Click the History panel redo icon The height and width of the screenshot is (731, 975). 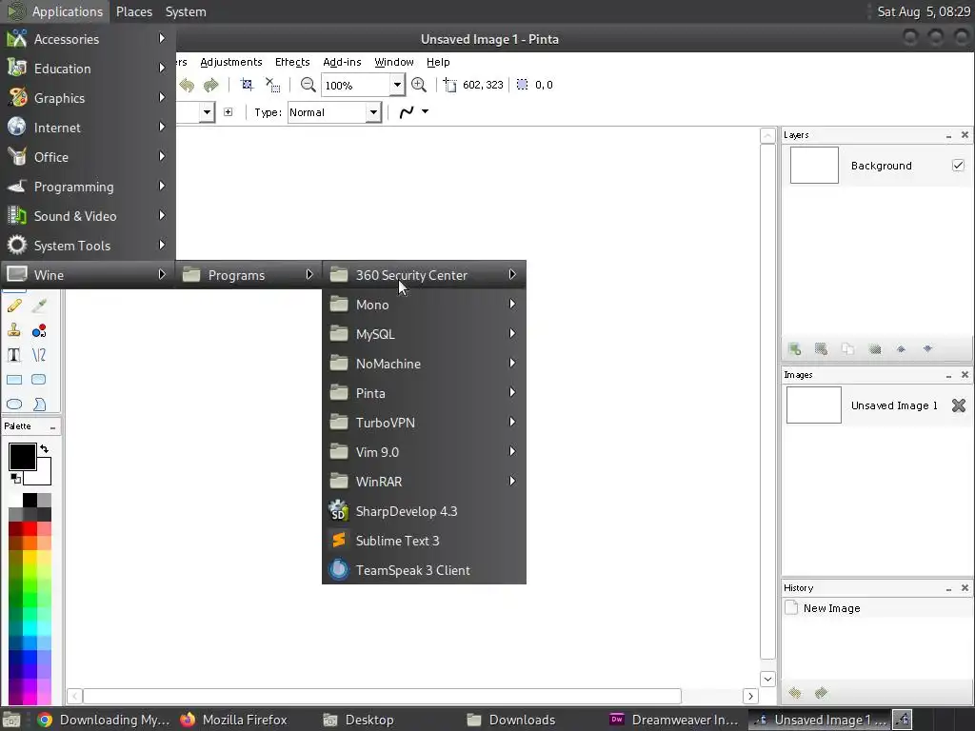click(x=822, y=693)
